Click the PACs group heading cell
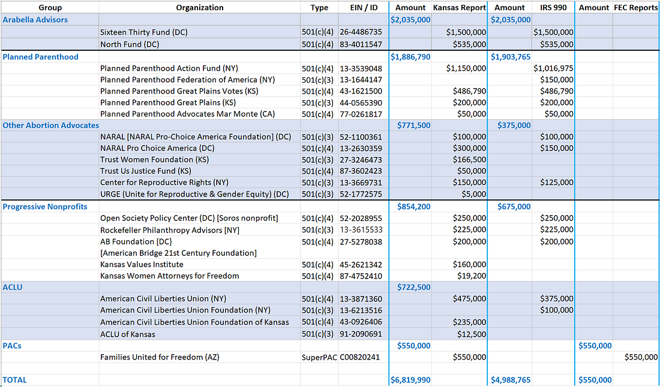The height and width of the screenshot is (387, 660). tap(50, 346)
